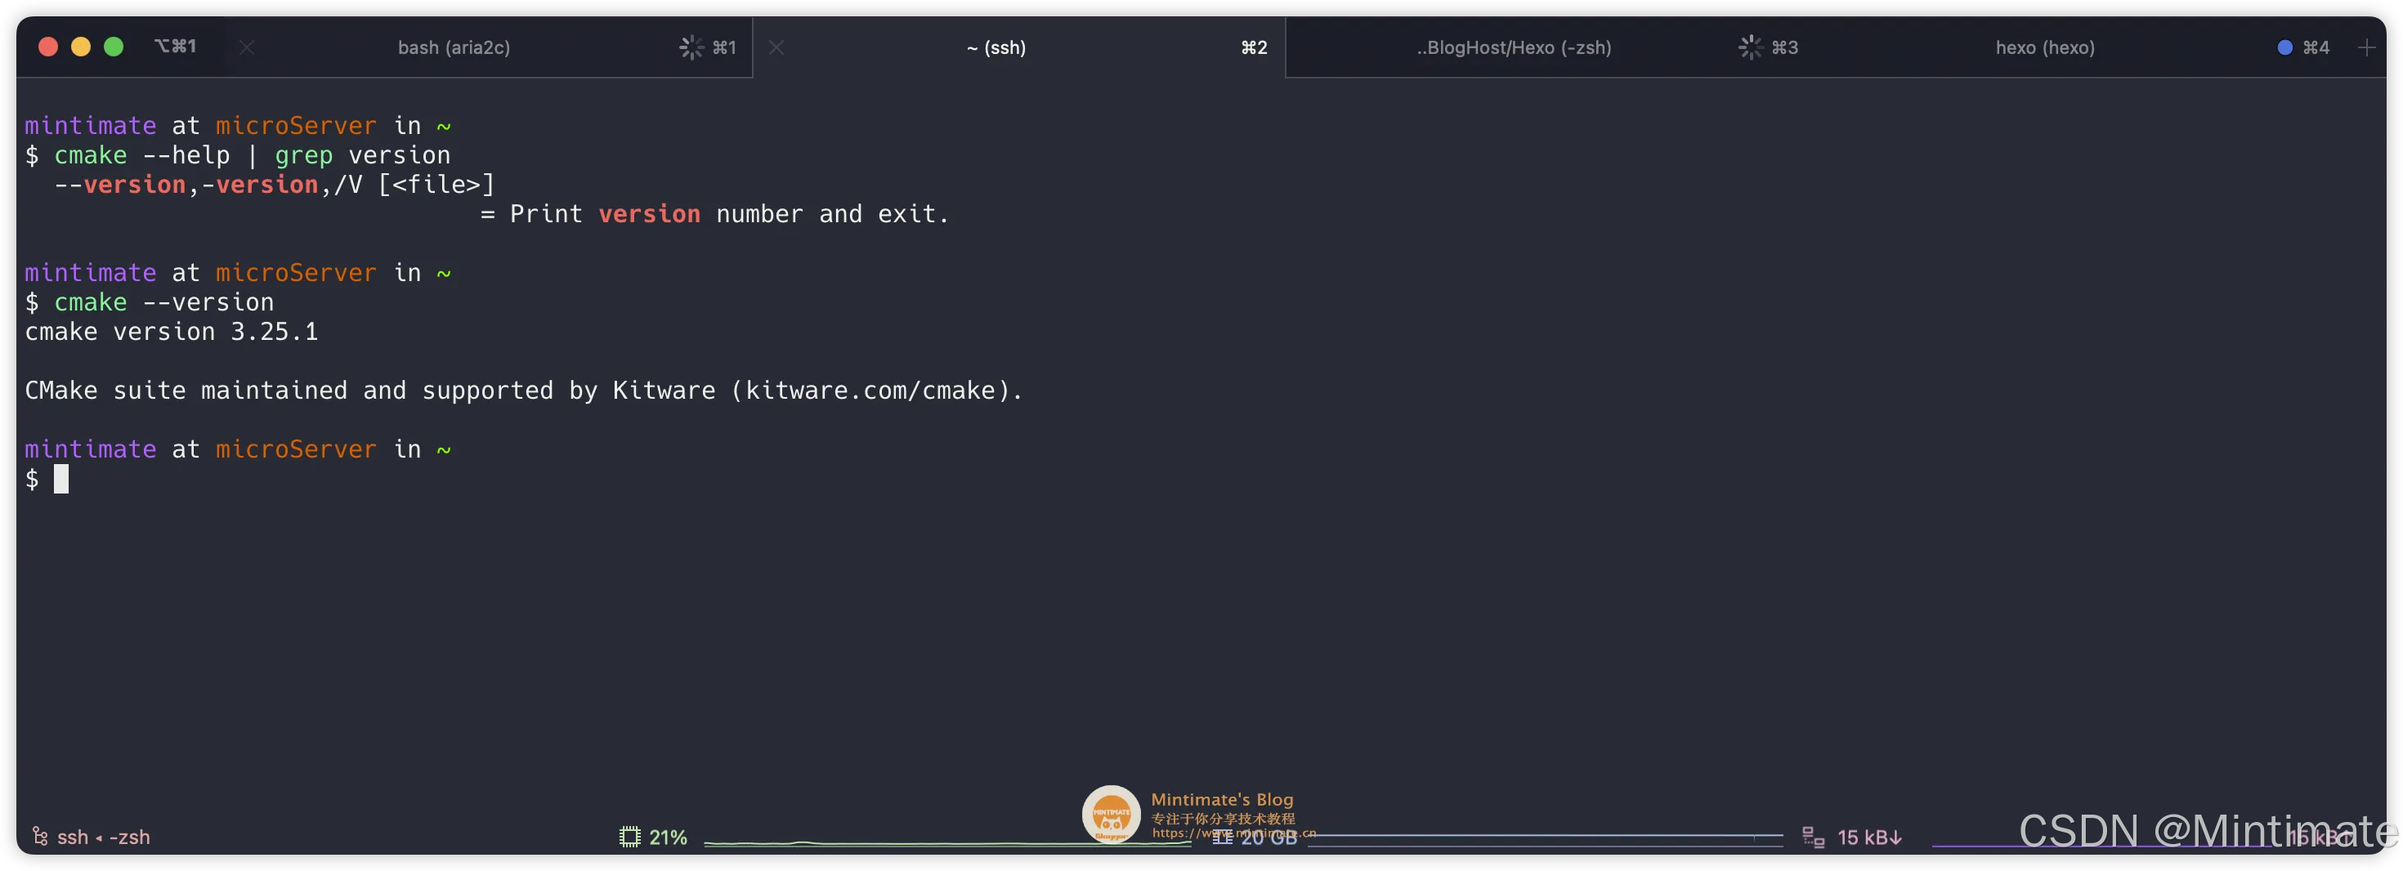Click the ⌘4 shortcut label on hexo tab
This screenshot has width=2403, height=871.
2316,47
